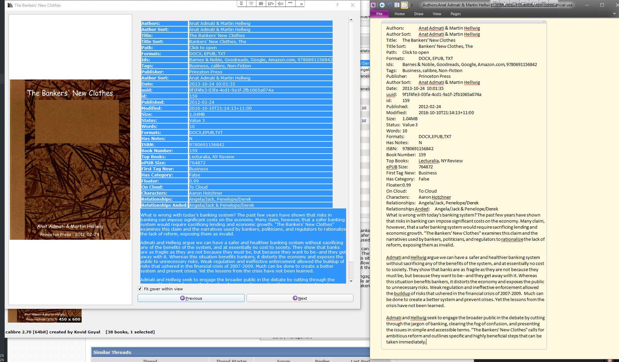619x362 pixels.
Task: Click the 'Click to open' path link
Action: point(203,47)
